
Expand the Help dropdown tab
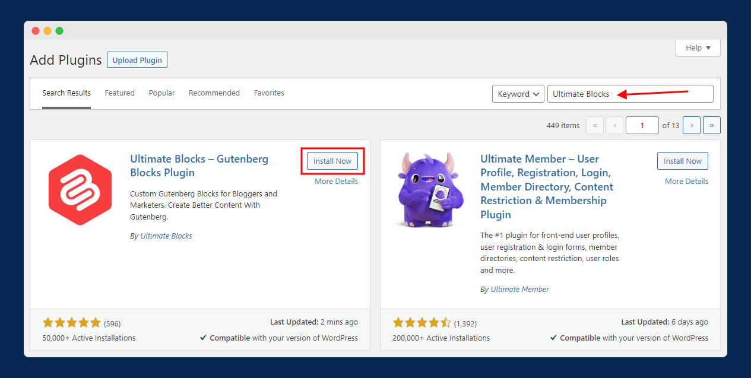[x=698, y=48]
